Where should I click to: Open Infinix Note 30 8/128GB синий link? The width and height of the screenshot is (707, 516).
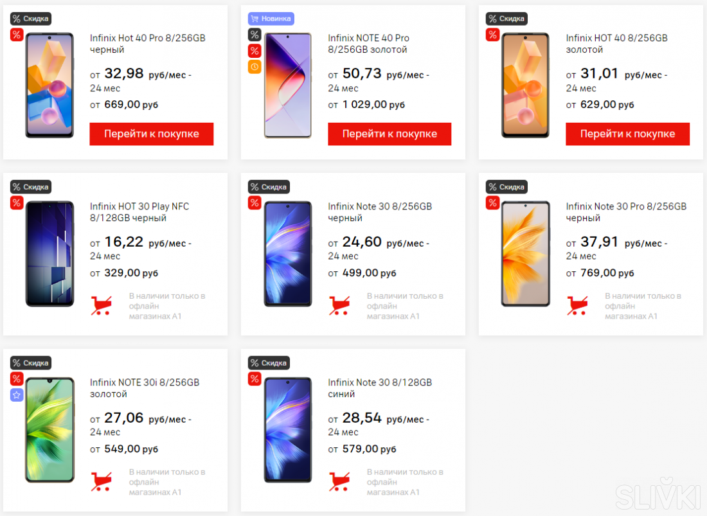[x=380, y=388]
